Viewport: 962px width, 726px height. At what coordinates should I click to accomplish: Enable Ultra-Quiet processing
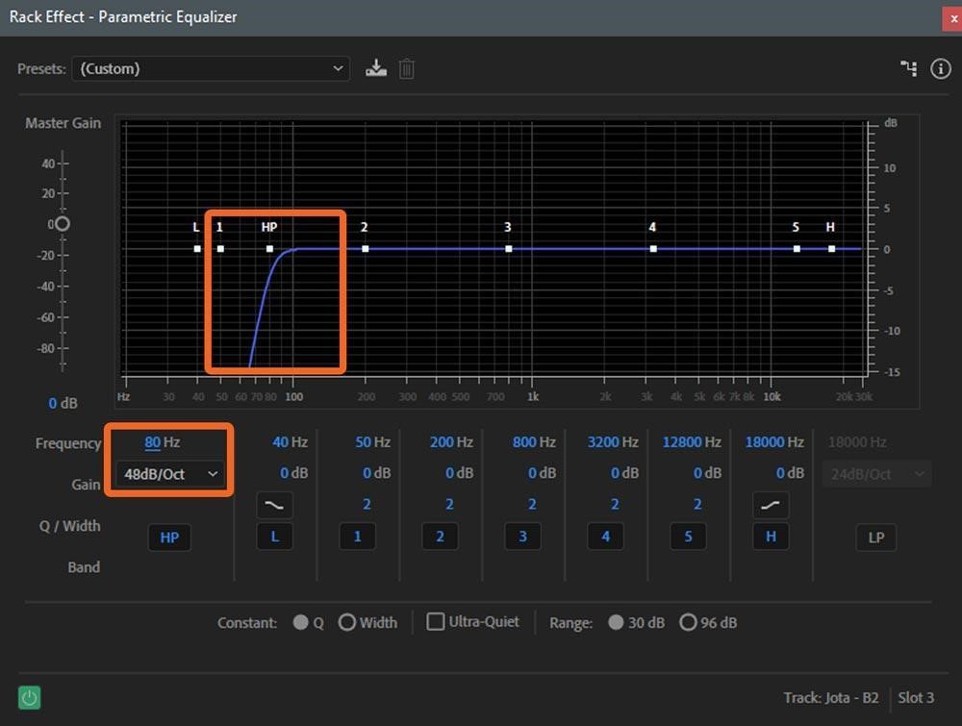click(435, 622)
